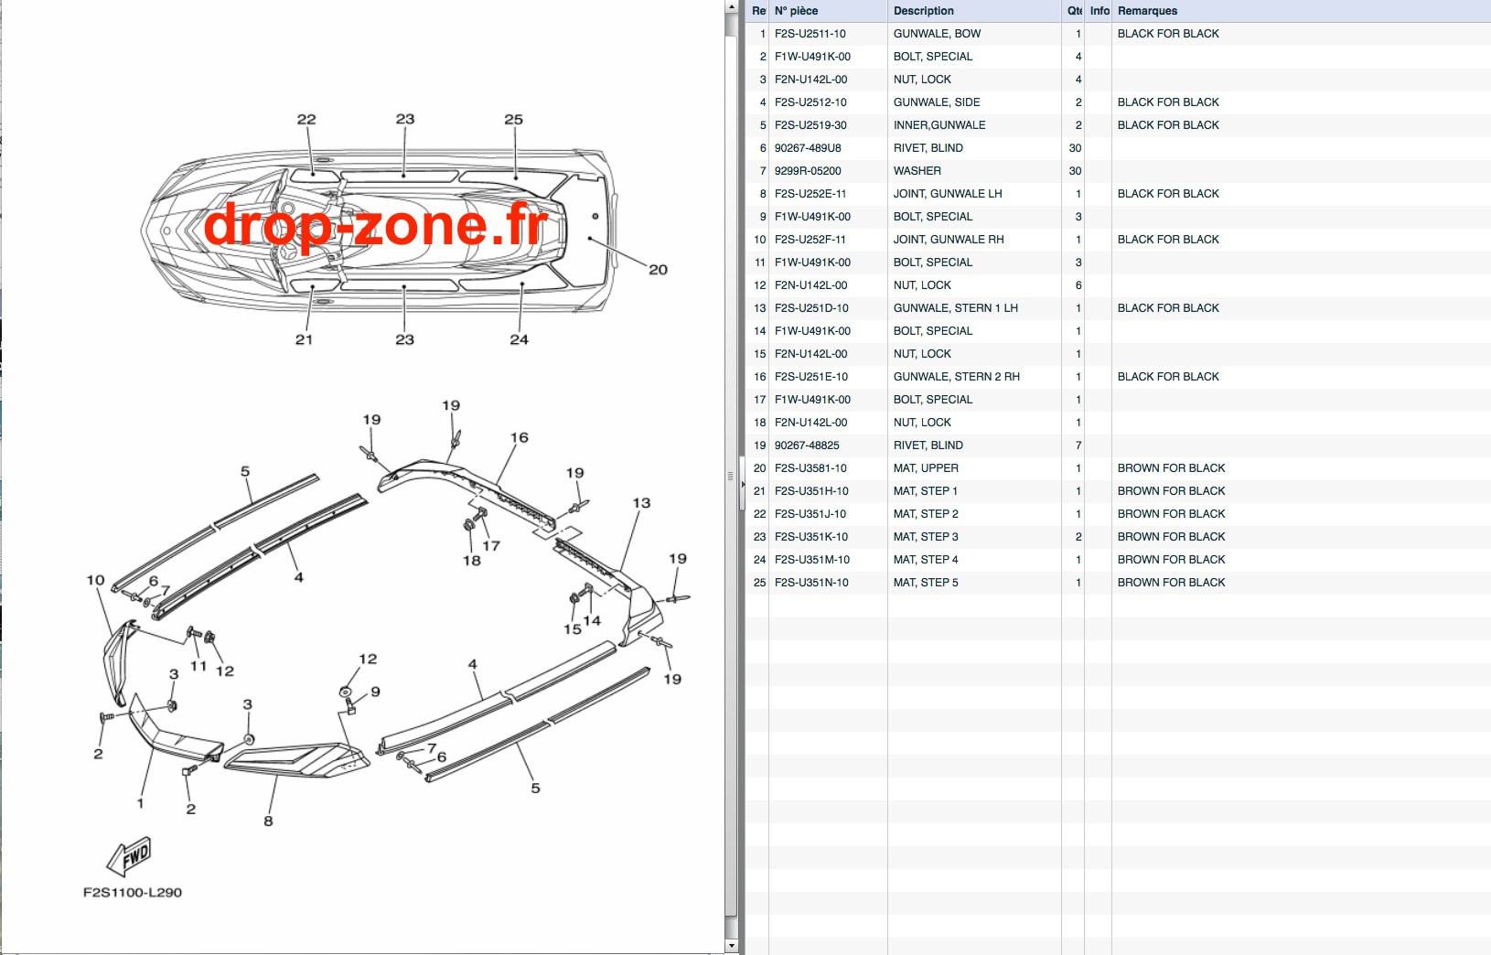
Task: Click callout number 8 on exploded diagram
Action: (268, 821)
